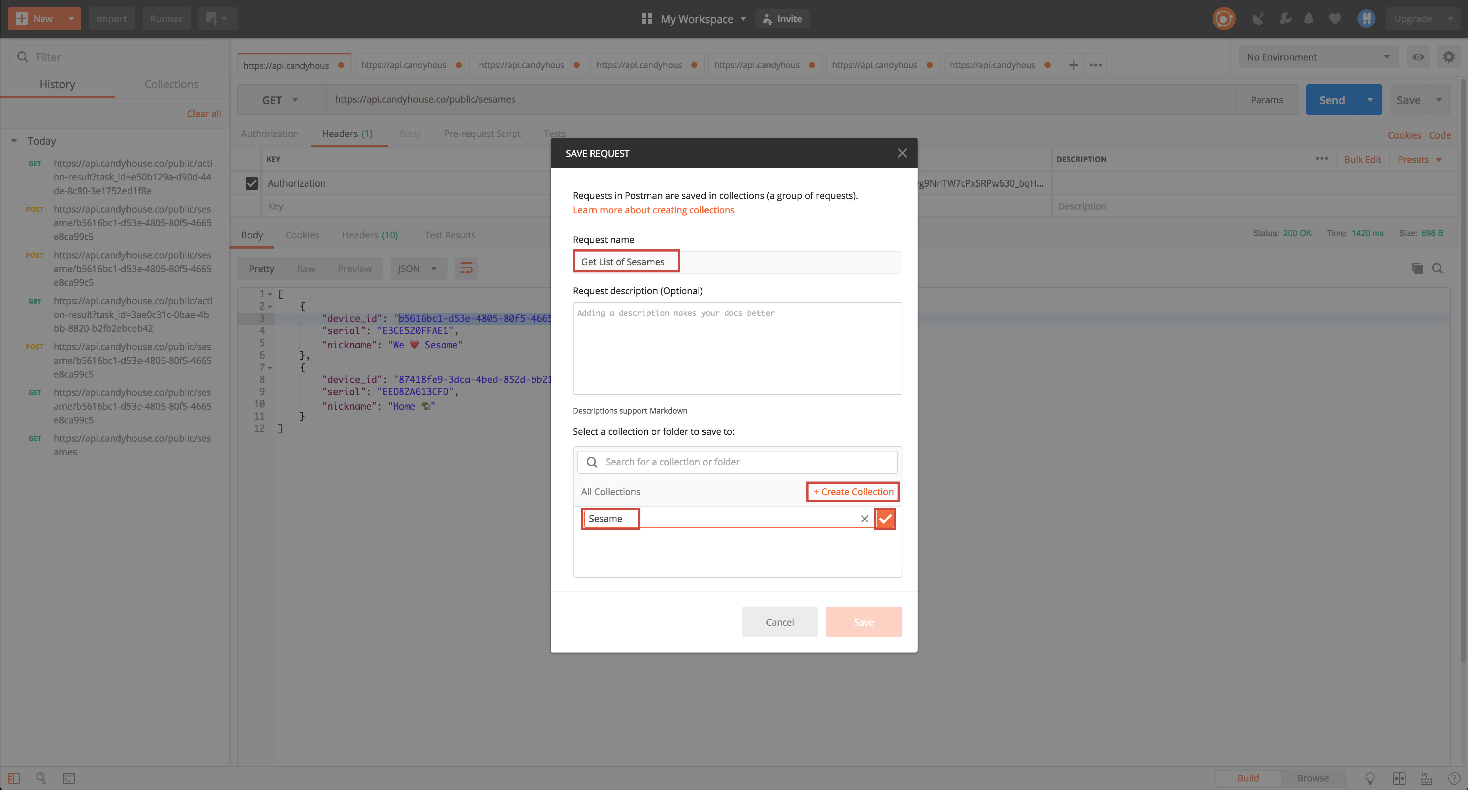The width and height of the screenshot is (1468, 790).
Task: Toggle word wrap in response body
Action: coord(466,268)
